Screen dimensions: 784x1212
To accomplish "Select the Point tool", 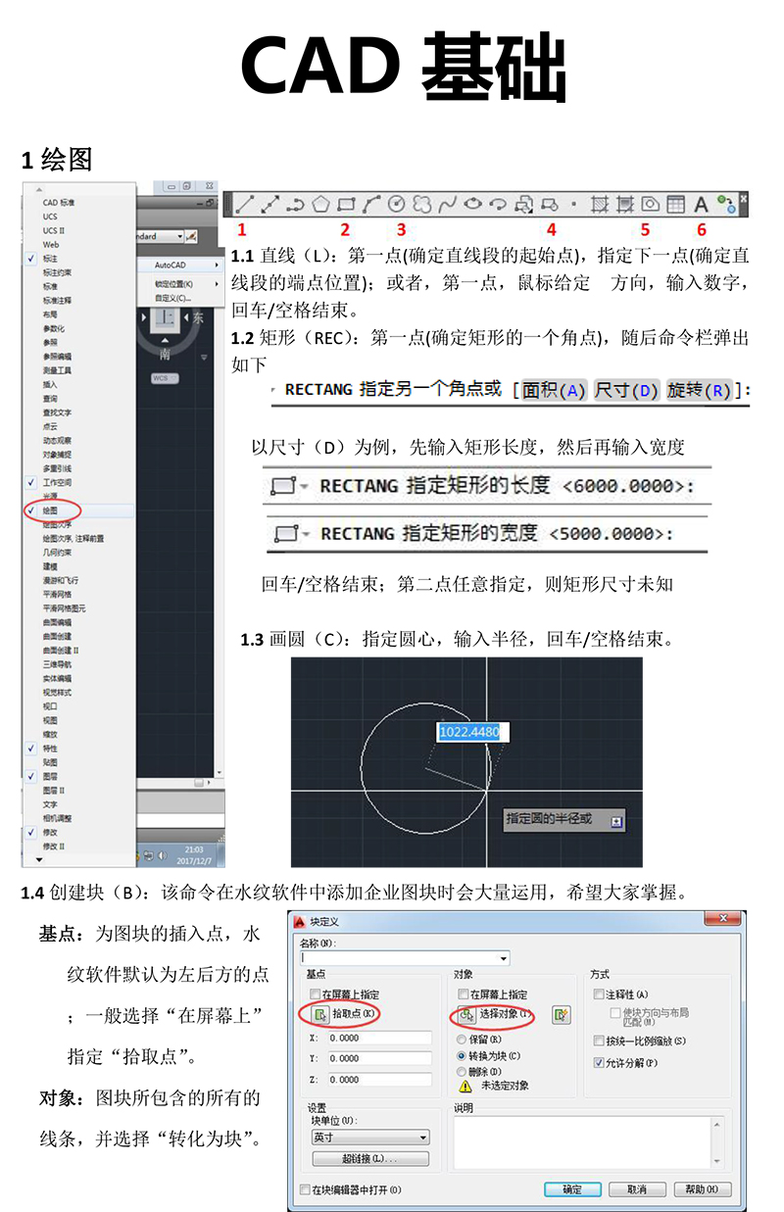I will pyautogui.click(x=574, y=205).
